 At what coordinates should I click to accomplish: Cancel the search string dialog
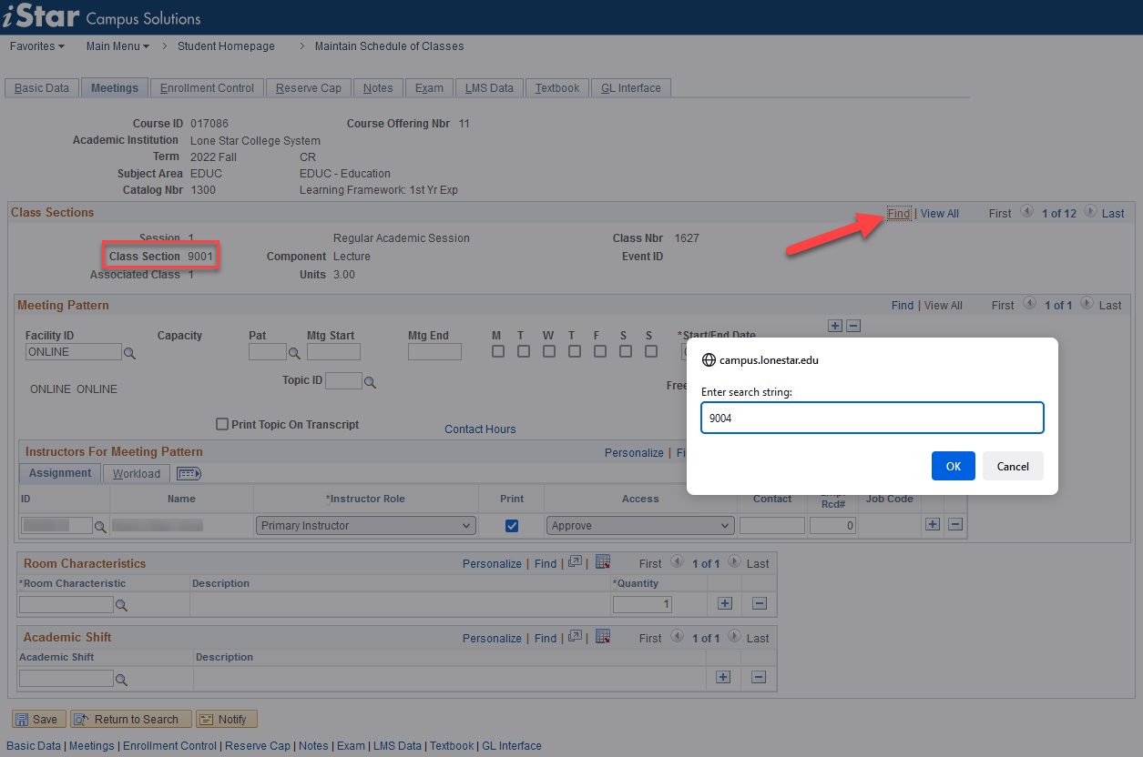[1013, 466]
